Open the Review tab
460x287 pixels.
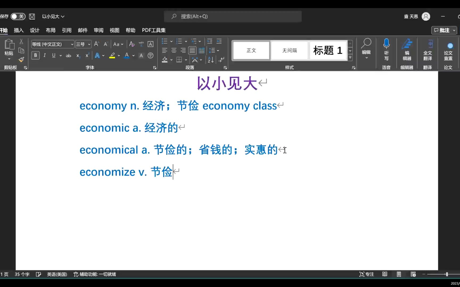click(x=98, y=30)
